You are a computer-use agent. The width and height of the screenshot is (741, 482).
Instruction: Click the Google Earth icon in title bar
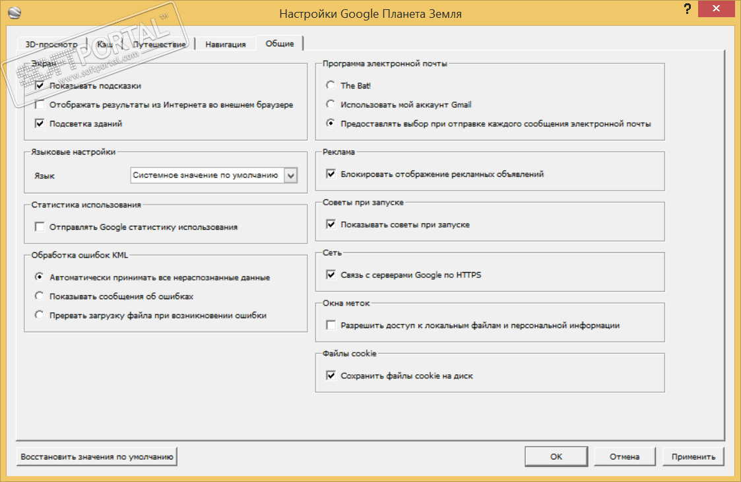tap(15, 13)
